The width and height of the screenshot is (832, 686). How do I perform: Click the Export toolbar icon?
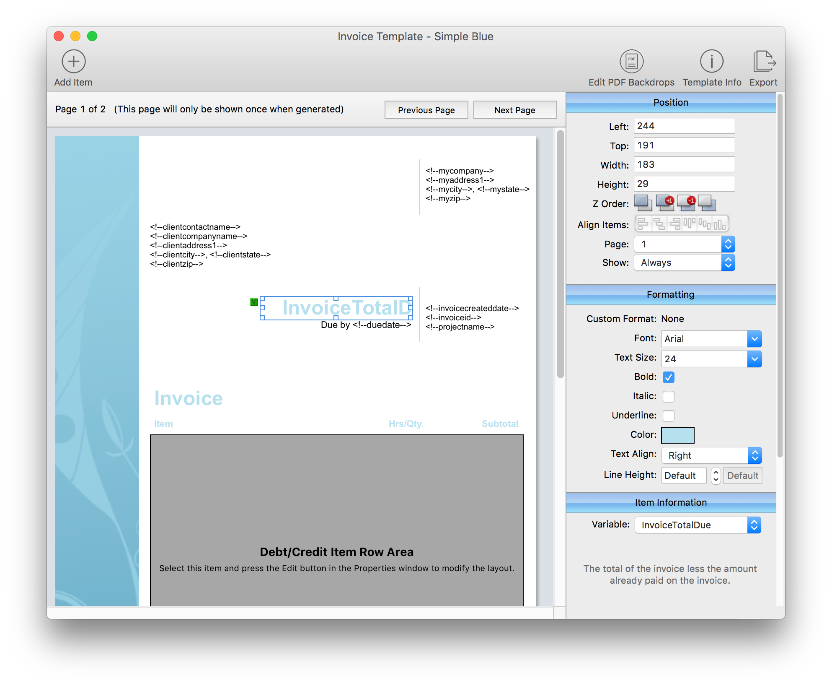[764, 62]
